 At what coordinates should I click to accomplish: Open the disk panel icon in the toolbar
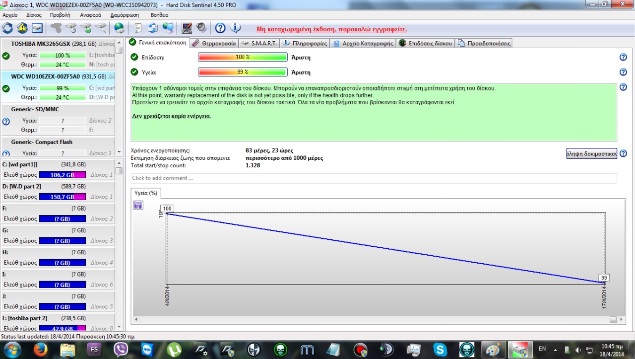coord(37,28)
